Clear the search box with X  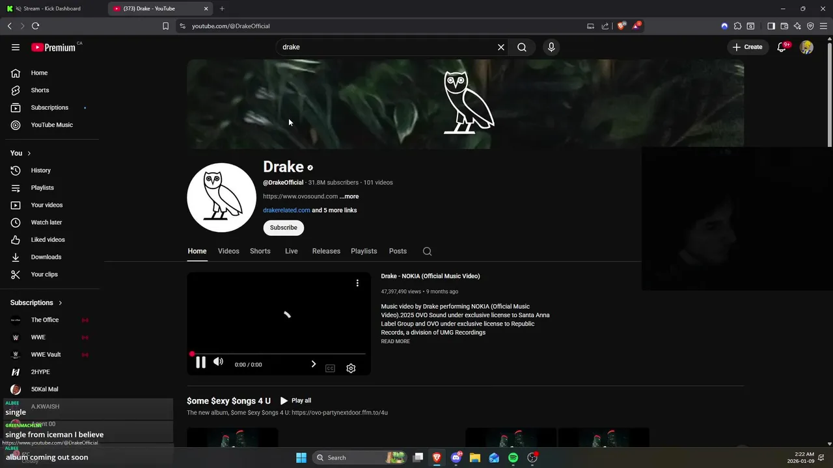click(501, 47)
